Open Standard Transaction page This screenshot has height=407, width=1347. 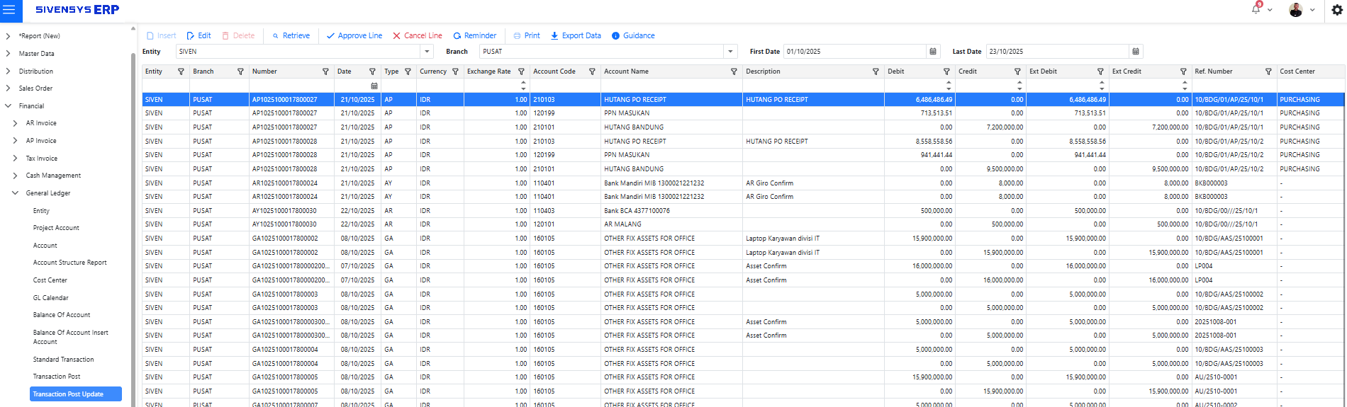(63, 360)
